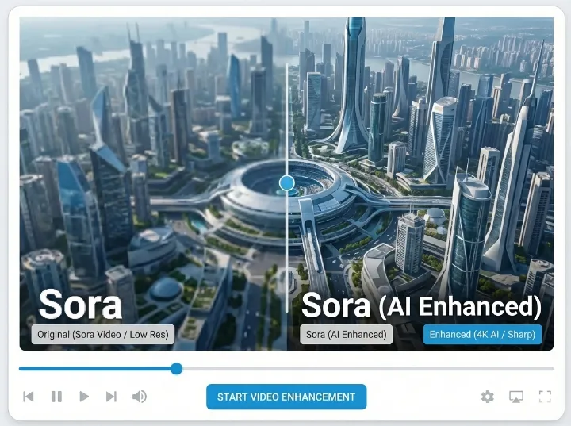Select Original (Sora Video / Low Res) label
This screenshot has width=571, height=426.
(102, 335)
